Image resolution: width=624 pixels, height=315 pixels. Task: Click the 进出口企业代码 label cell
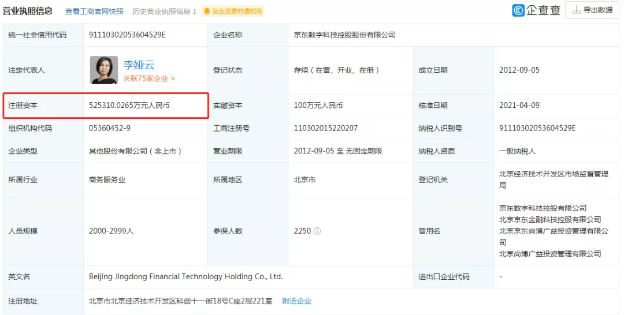tap(454, 276)
